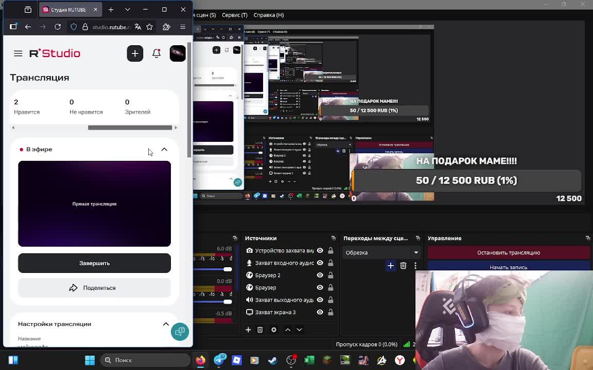Toggle the Firefox sidebar icon
593x370 pixels.
[x=13, y=27]
